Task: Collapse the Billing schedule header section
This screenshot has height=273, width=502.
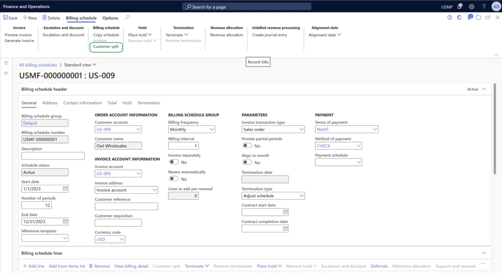Action: pos(484,89)
